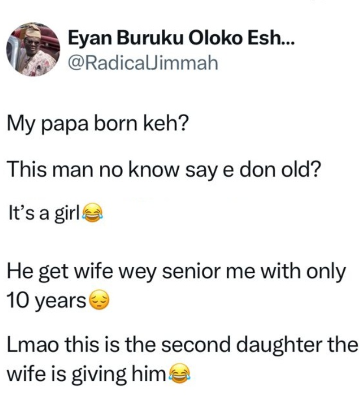Select the "My papa born keh?" line
Image resolution: width=359 pixels, height=403 pixels.
tap(98, 125)
